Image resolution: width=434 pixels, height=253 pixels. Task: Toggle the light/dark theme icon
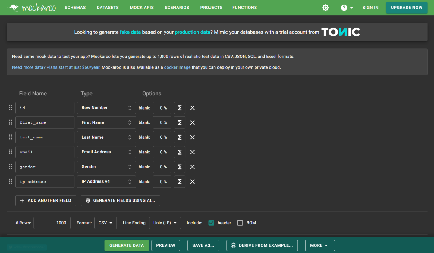coord(325,8)
